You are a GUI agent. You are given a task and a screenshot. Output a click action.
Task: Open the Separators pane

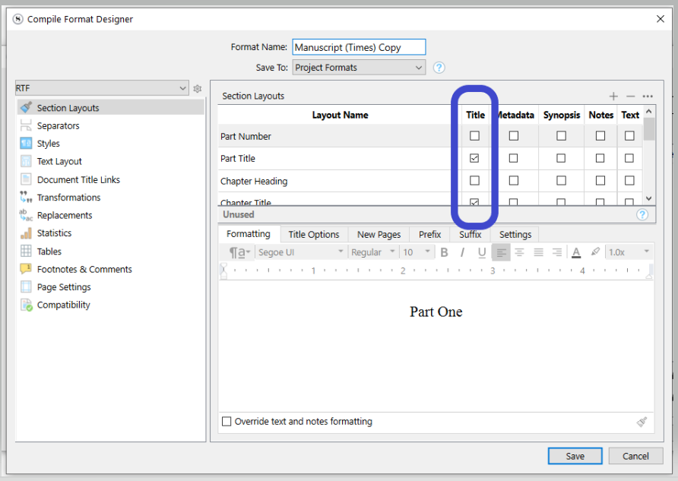coord(58,126)
